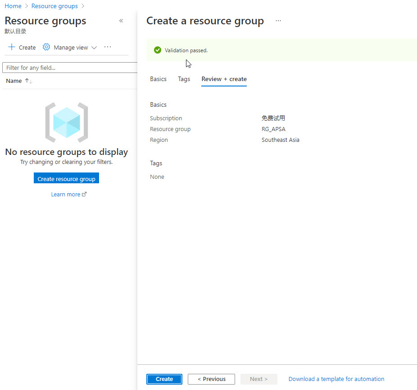Image resolution: width=417 pixels, height=390 pixels.
Task: Click external link icon next to Learn more
Action: click(x=84, y=195)
